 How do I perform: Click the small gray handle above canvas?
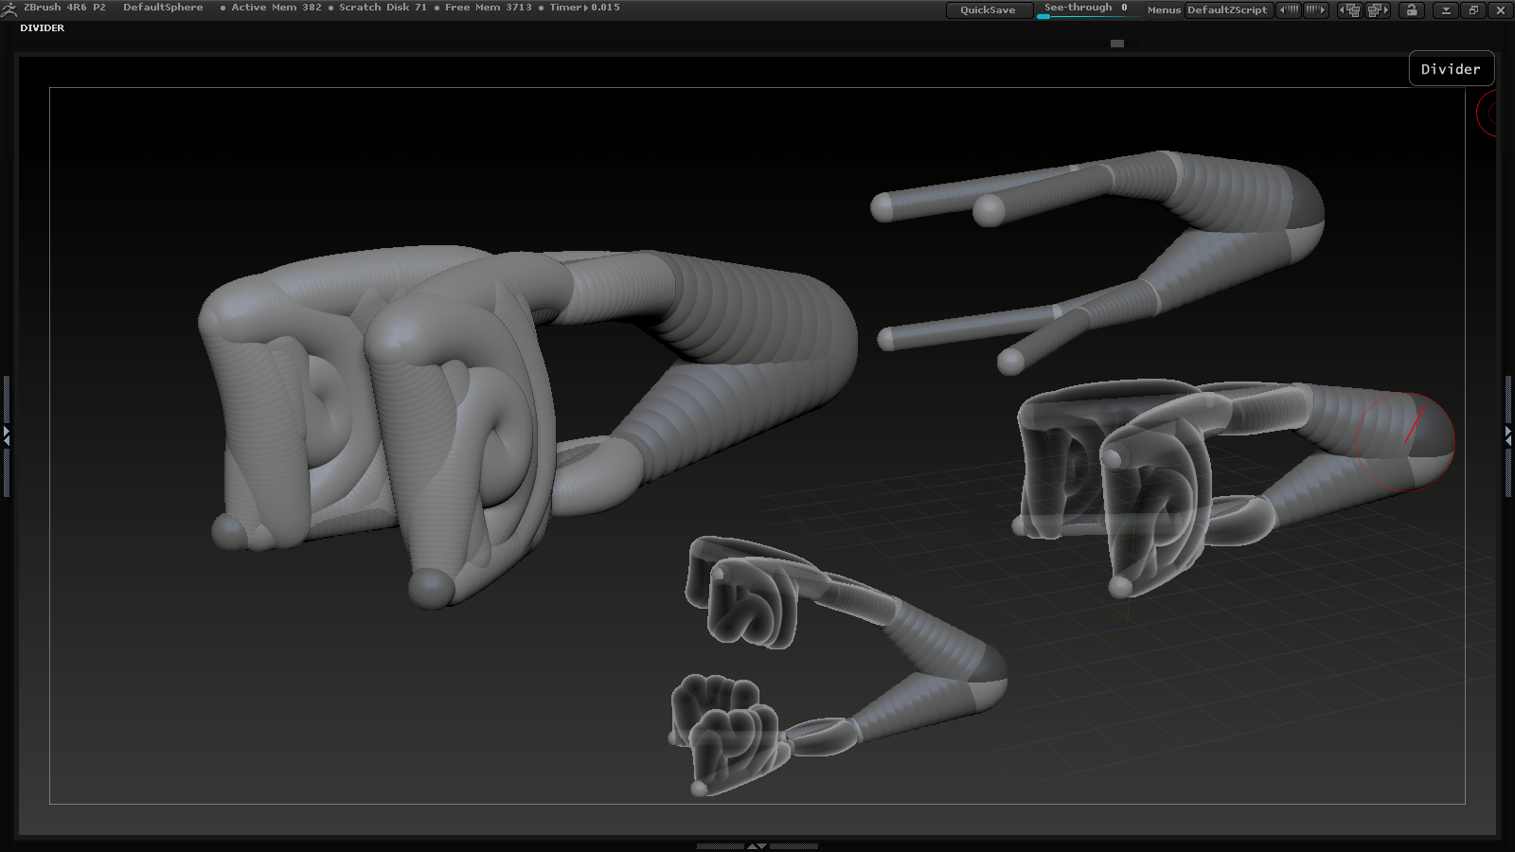pyautogui.click(x=1117, y=44)
